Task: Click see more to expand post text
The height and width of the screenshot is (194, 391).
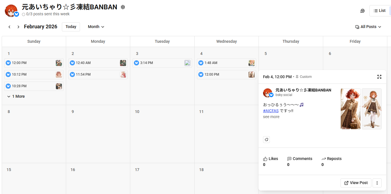Action: [271, 117]
